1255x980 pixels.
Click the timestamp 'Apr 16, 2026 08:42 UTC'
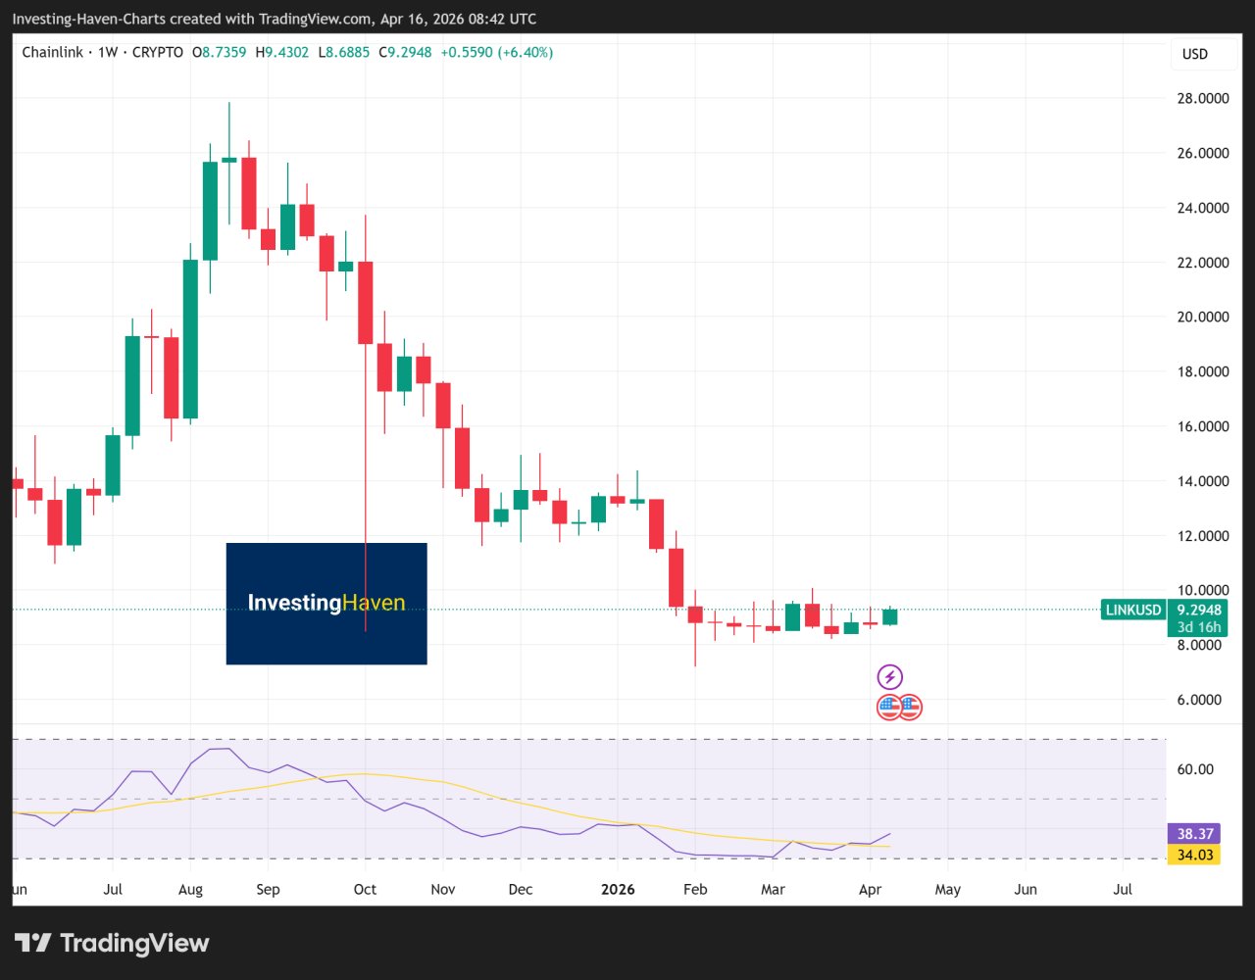pos(460,19)
